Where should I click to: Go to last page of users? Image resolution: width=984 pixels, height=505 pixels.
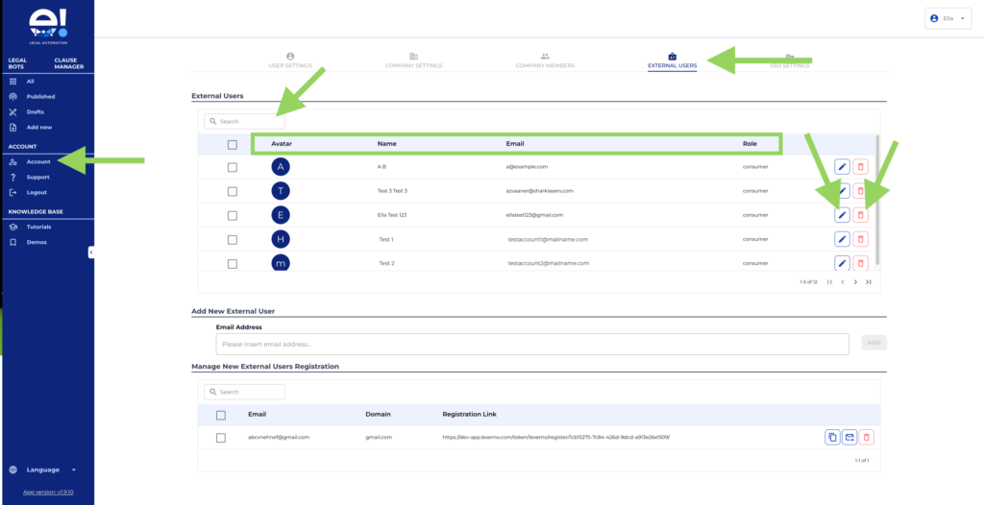tap(869, 282)
